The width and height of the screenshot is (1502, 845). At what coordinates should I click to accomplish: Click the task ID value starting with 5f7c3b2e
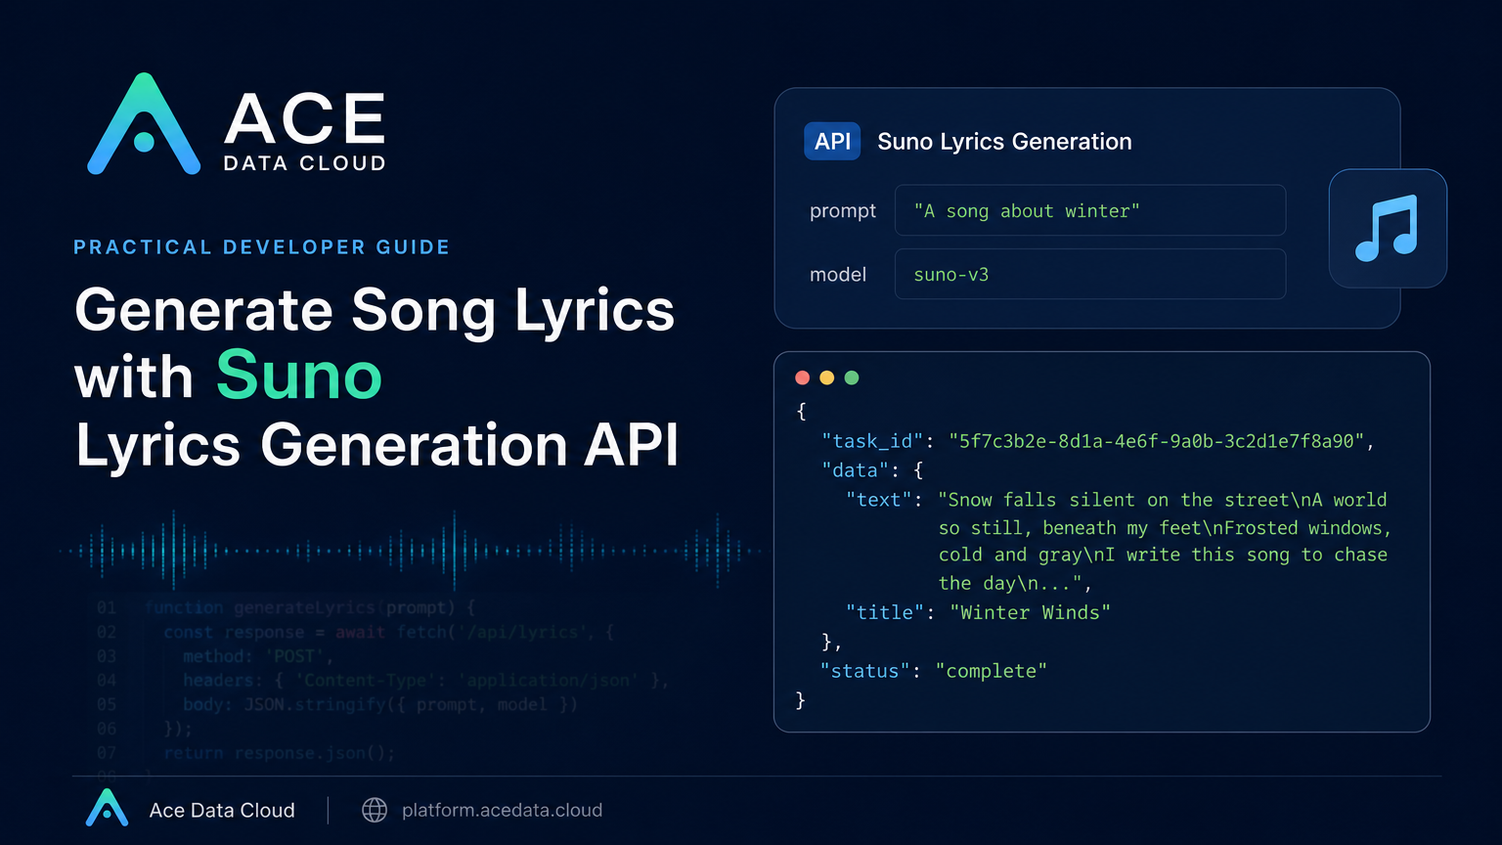click(1157, 441)
